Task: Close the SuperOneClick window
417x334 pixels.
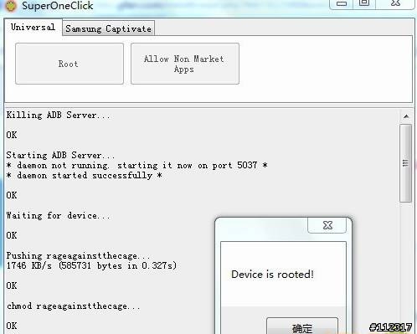Action: pos(395,4)
